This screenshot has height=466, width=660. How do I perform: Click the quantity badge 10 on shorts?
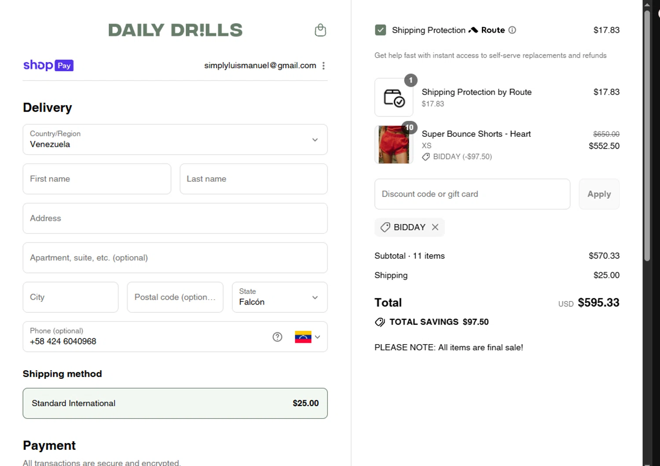(x=410, y=128)
